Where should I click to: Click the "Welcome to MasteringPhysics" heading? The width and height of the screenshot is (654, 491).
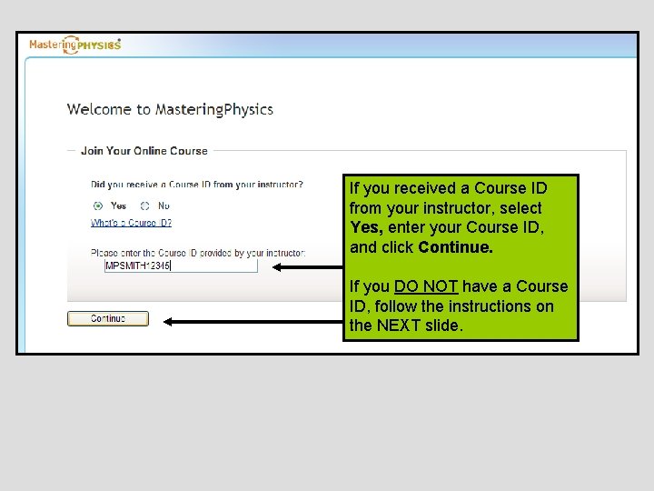point(170,109)
